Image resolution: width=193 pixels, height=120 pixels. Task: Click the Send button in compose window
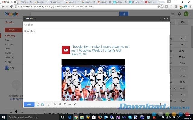[x=29, y=104]
